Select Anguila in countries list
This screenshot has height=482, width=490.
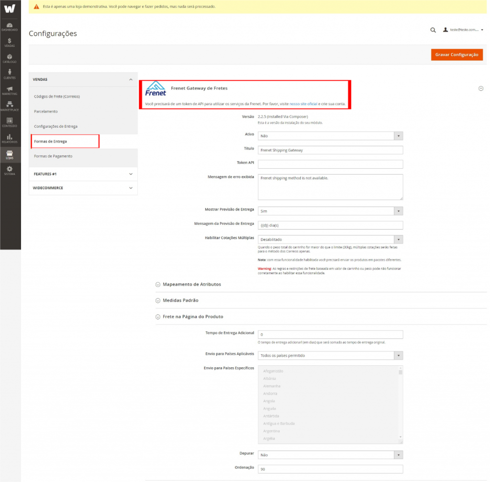269,409
